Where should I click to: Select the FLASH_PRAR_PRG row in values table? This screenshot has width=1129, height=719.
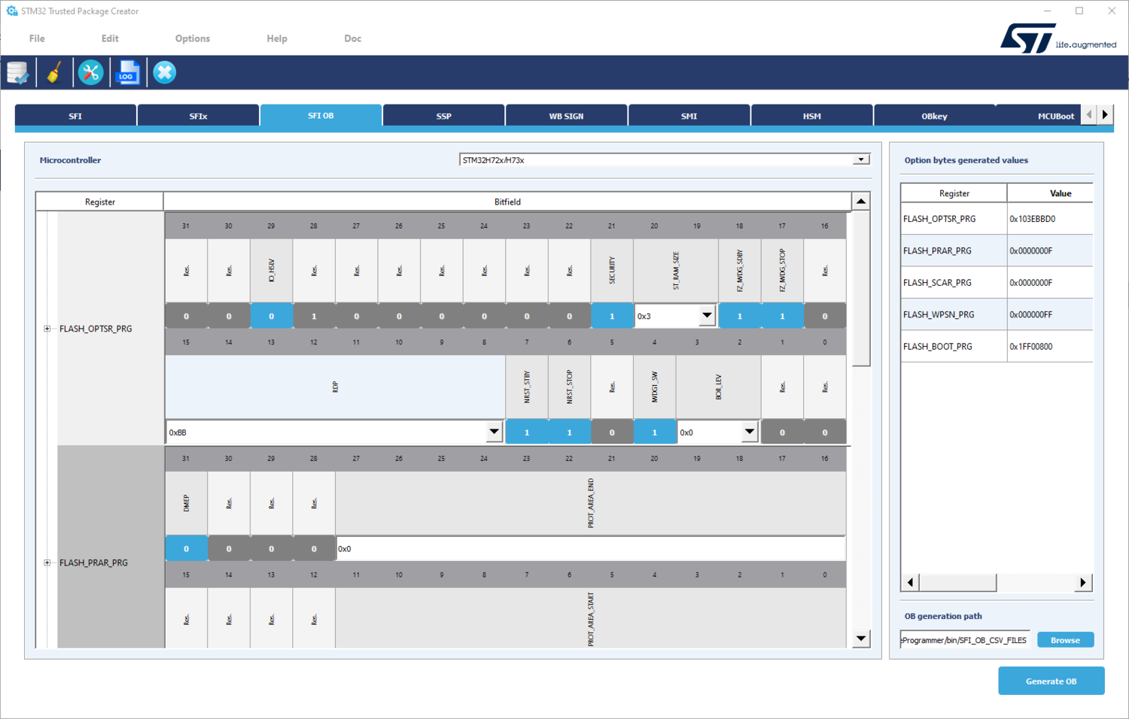997,250
